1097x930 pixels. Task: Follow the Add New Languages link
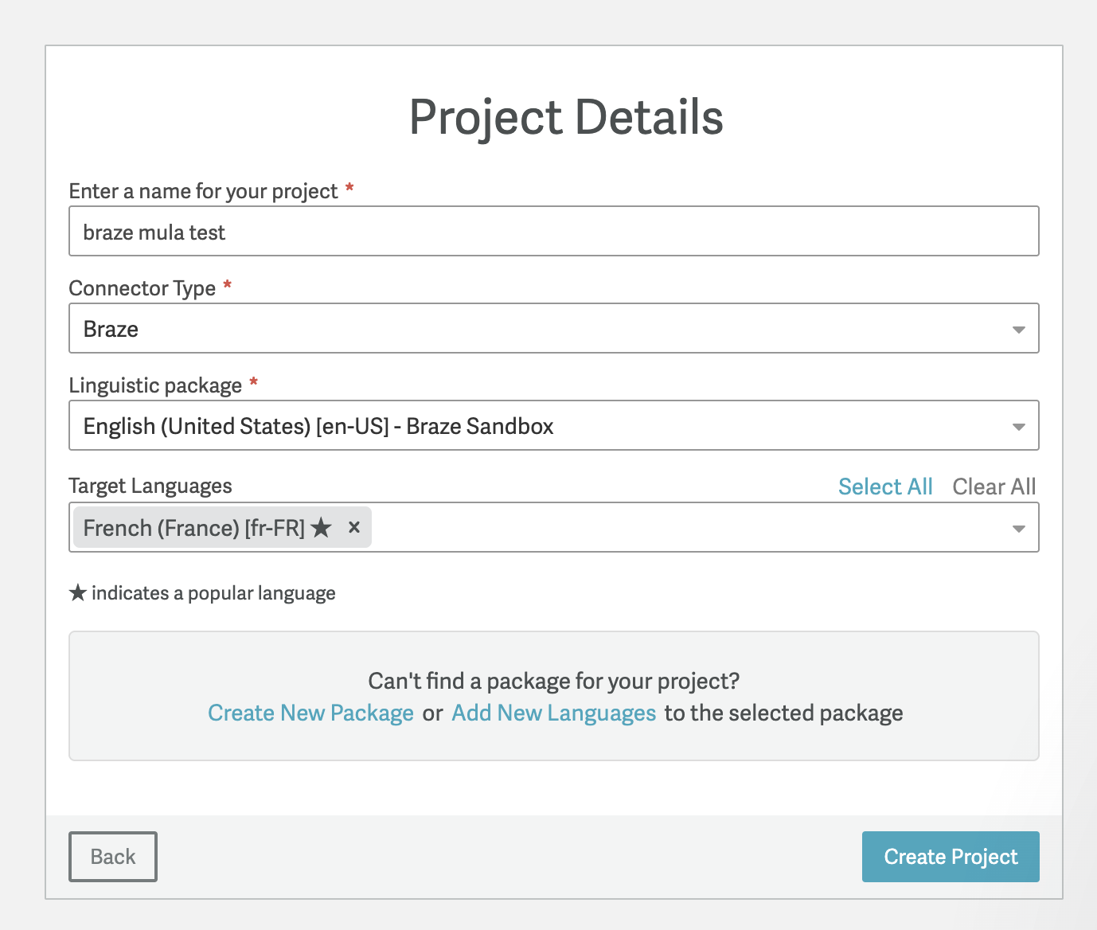point(553,713)
